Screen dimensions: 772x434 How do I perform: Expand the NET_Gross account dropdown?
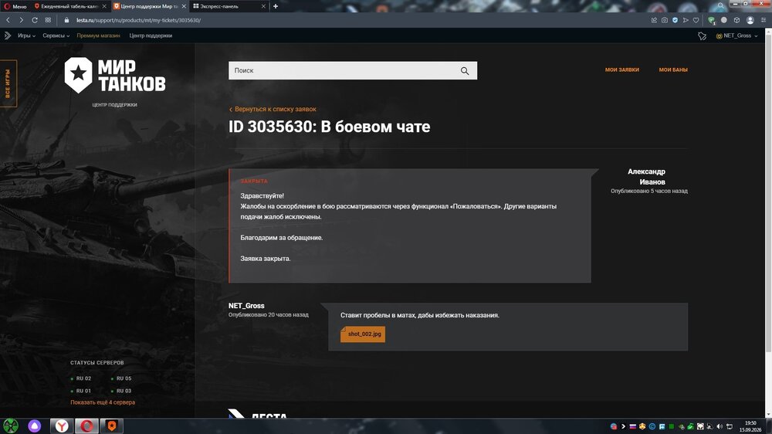[x=737, y=36]
